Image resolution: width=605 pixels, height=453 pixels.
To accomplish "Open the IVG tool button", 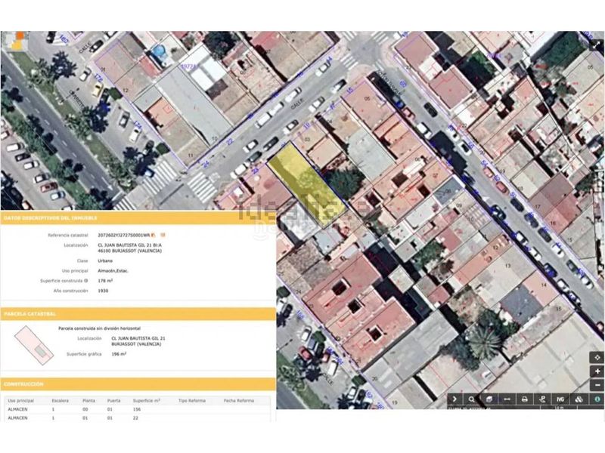I will [560, 399].
